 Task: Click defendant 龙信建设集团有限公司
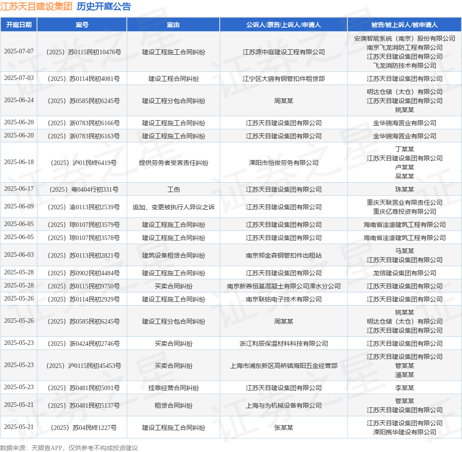click(404, 273)
